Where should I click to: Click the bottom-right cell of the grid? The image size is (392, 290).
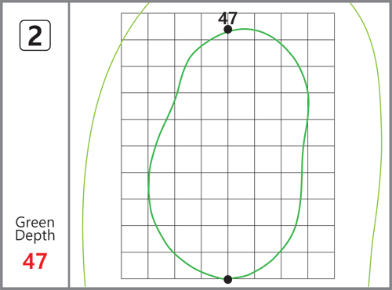(321, 265)
